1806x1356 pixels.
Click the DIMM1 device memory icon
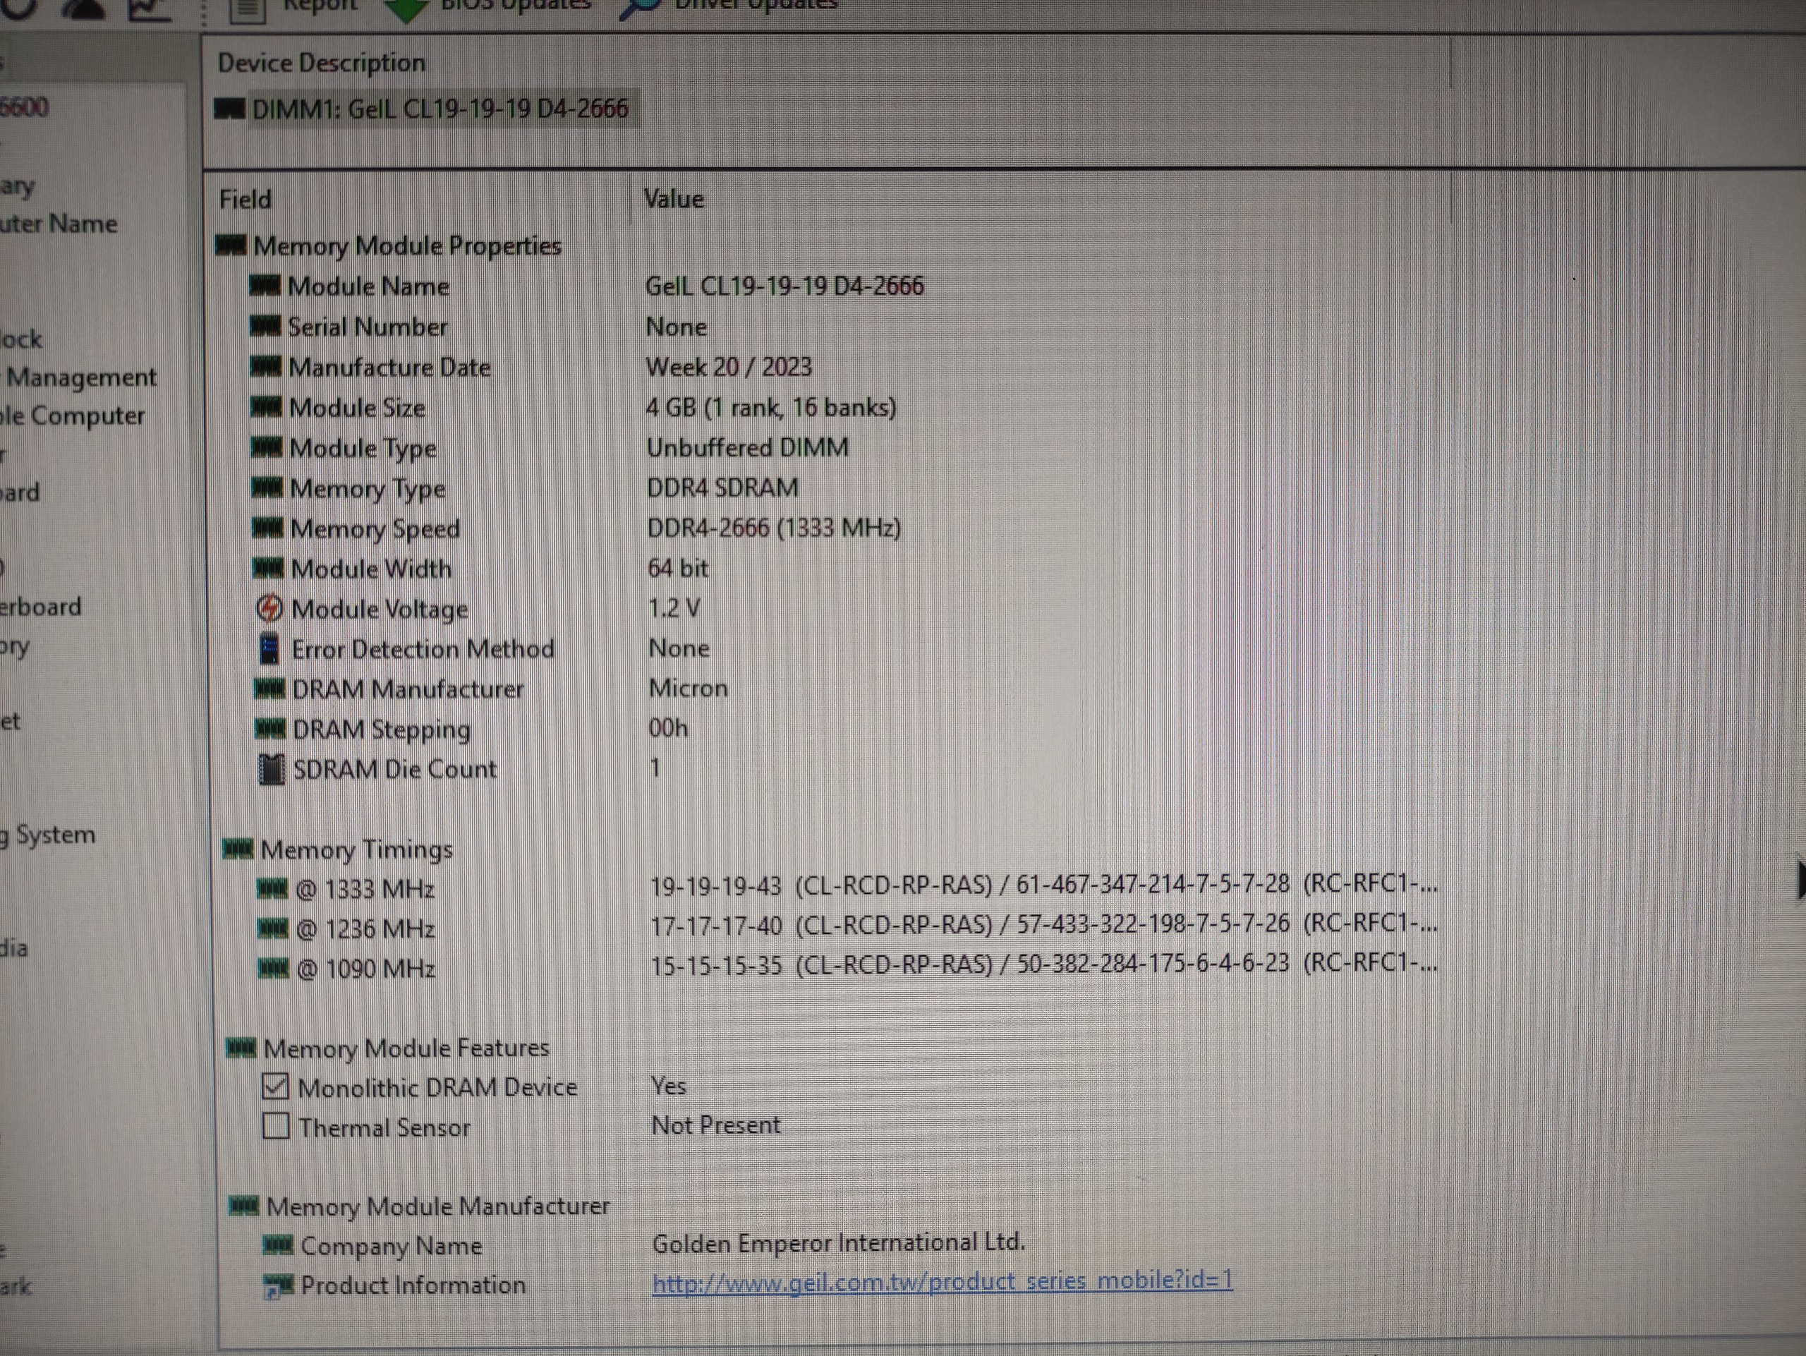tap(230, 109)
